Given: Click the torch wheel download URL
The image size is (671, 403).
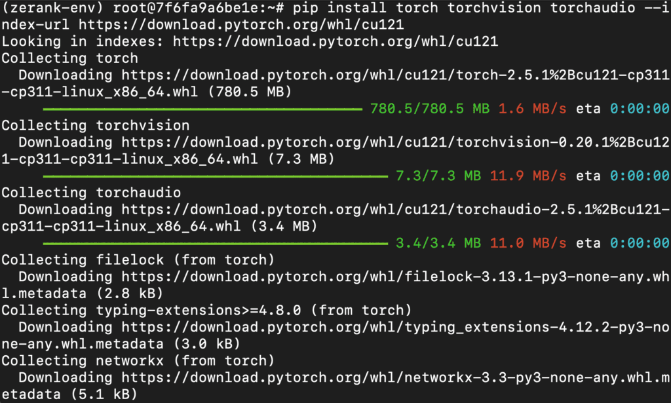Looking at the screenshot, I should click(395, 75).
